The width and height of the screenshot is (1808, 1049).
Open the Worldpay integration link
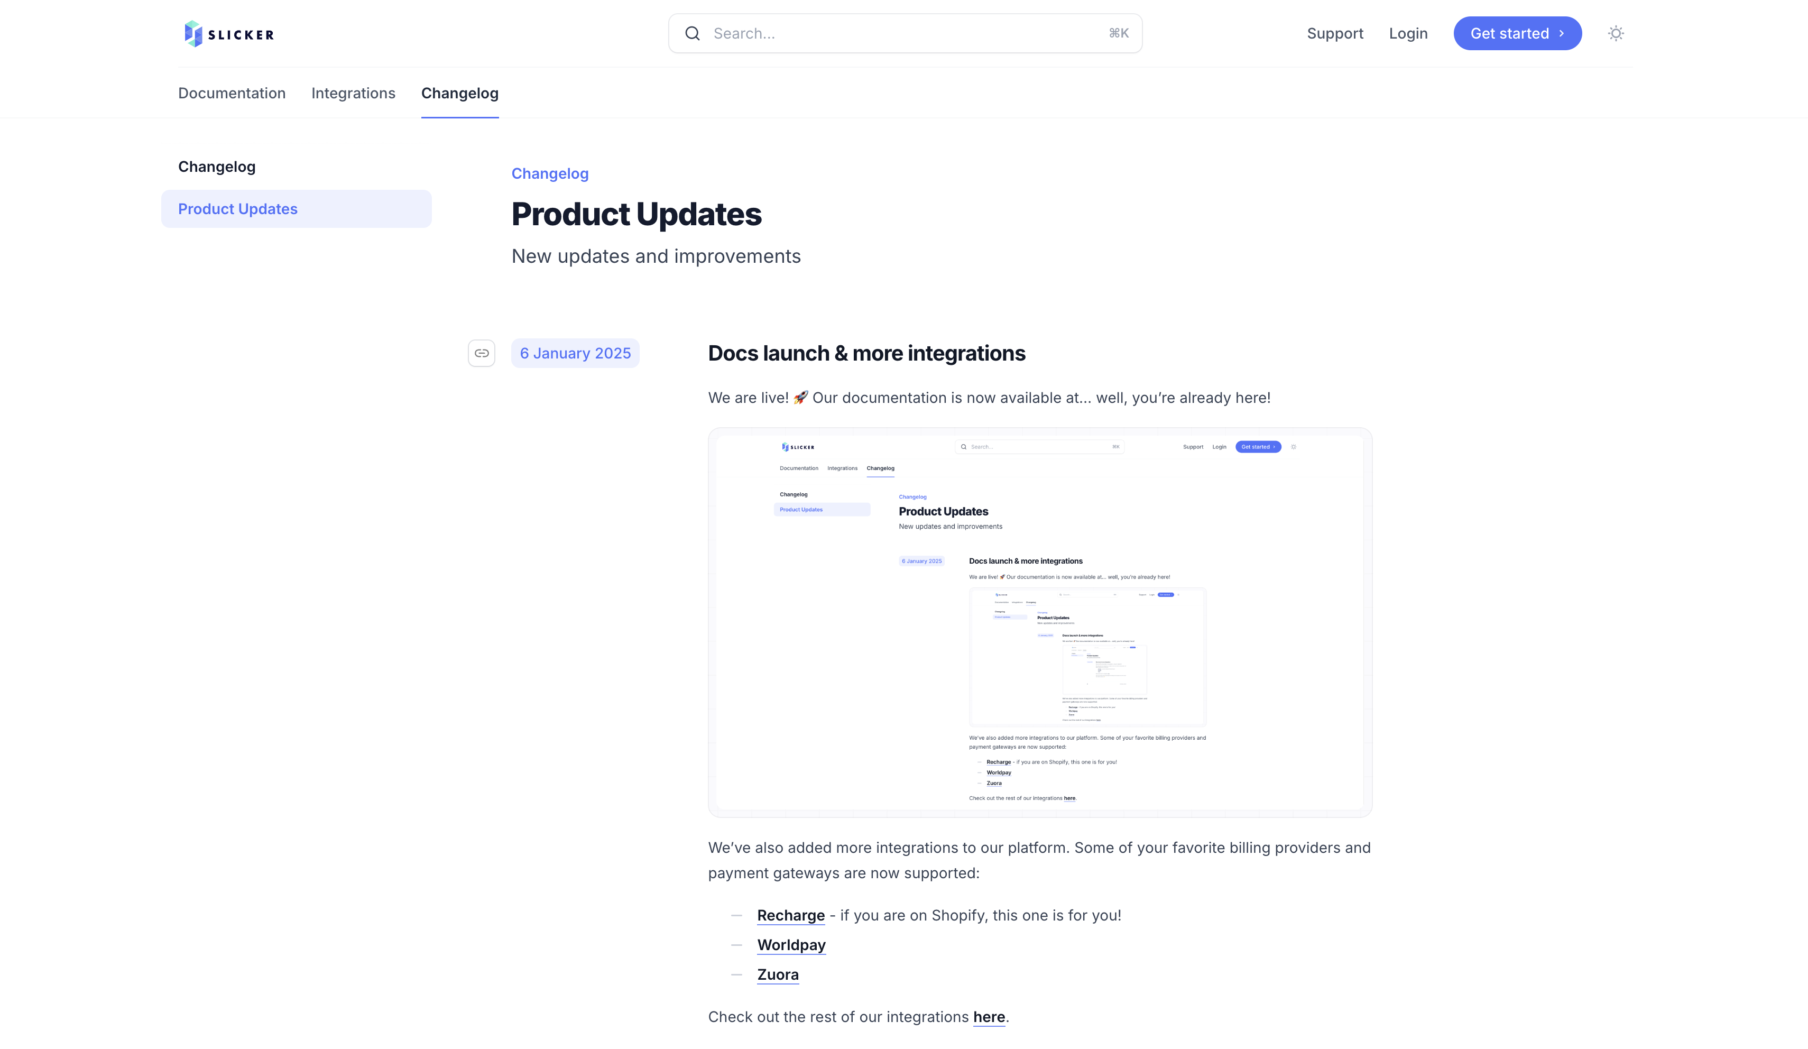(x=791, y=945)
